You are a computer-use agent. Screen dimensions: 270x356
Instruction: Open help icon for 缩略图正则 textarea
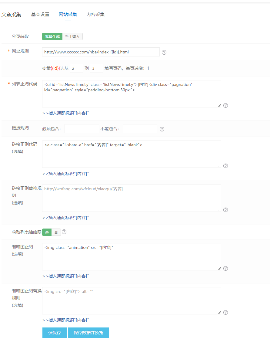point(225,268)
